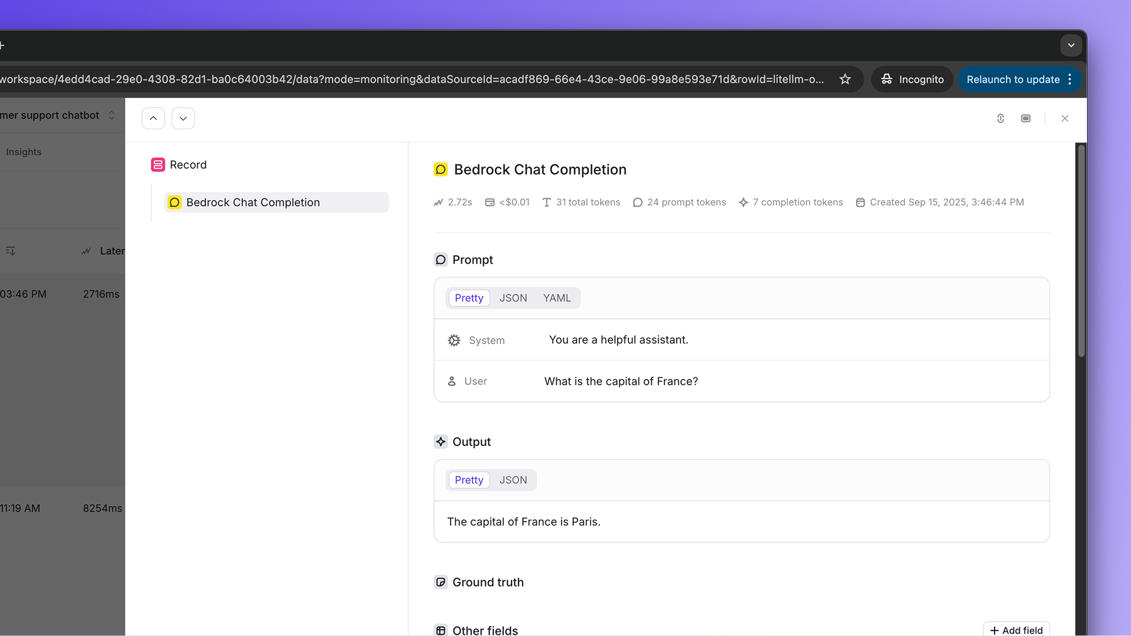The width and height of the screenshot is (1131, 636).
Task: Click Relaunch to update button
Action: coord(1013,79)
